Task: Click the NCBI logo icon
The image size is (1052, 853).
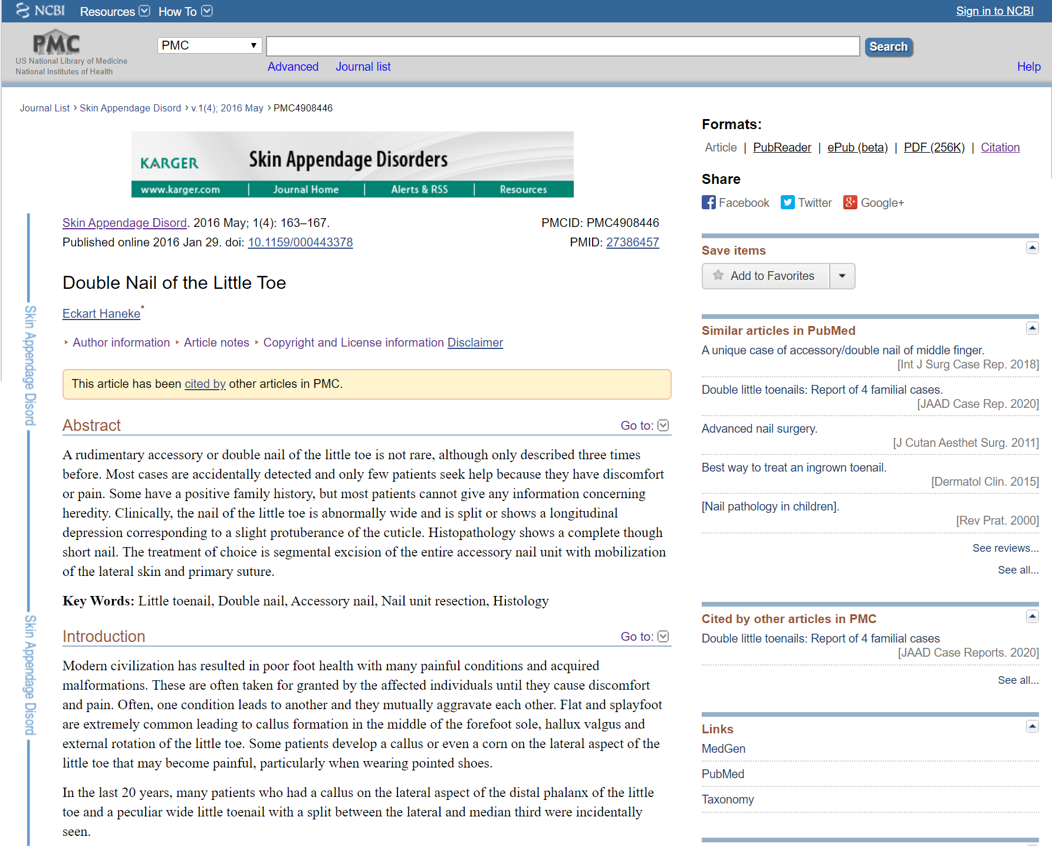Action: tap(40, 11)
